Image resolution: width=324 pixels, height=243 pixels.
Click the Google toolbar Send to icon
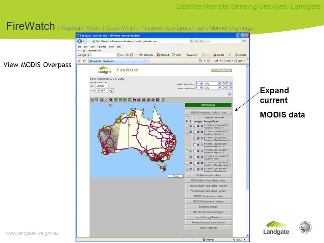(x=215, y=55)
